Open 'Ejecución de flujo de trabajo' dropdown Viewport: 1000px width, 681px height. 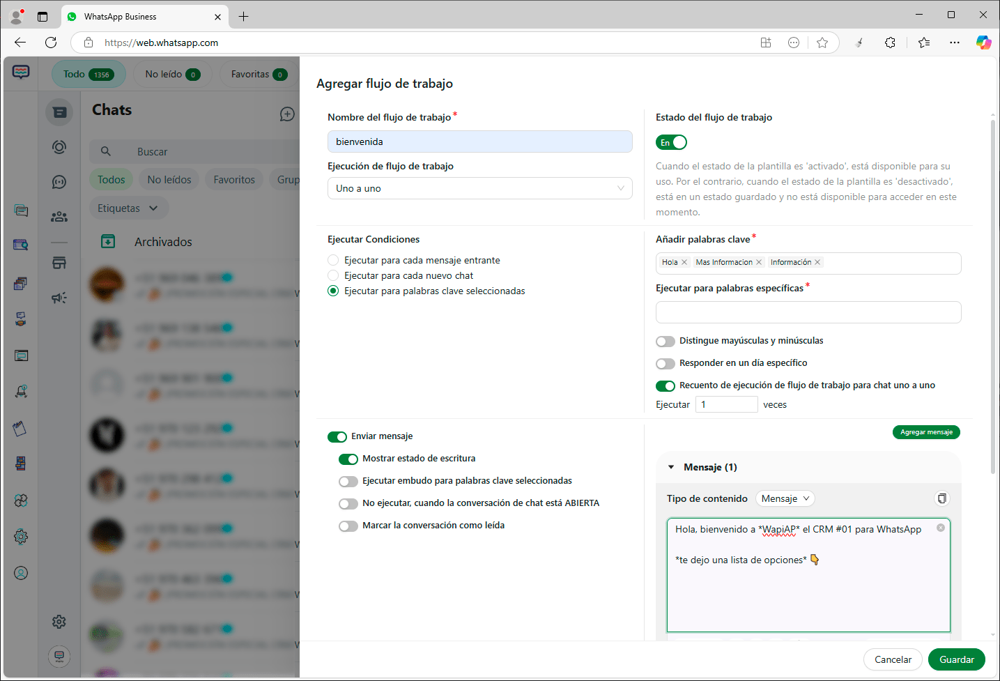479,188
